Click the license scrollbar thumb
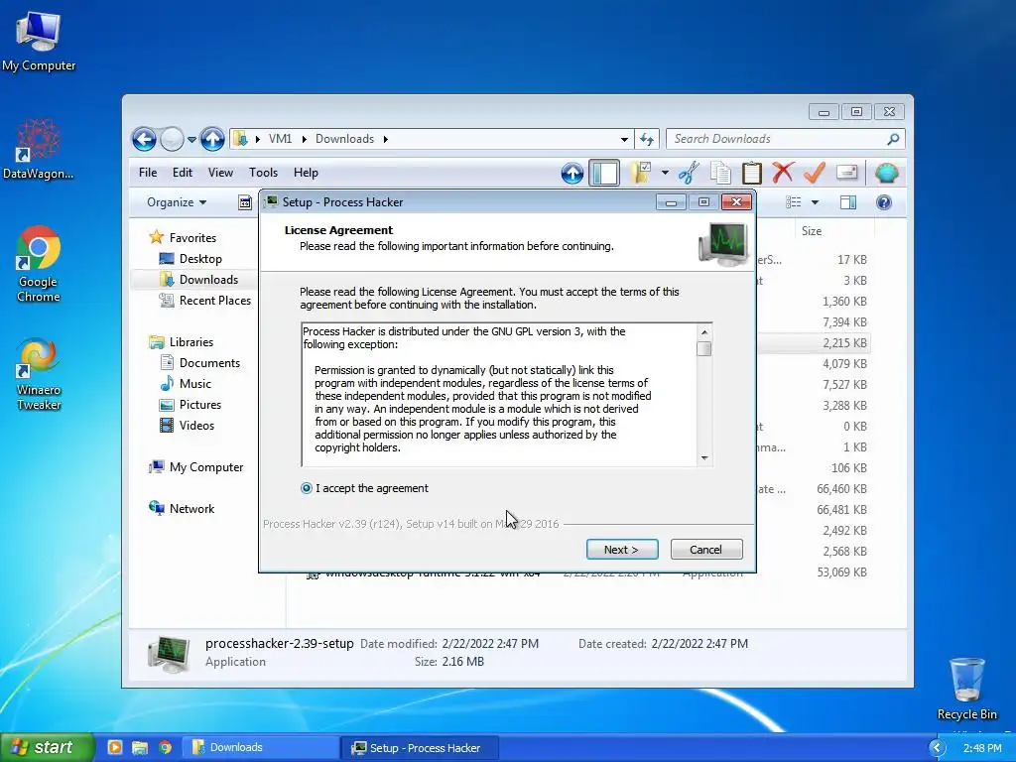Viewport: 1016px width, 762px height. click(x=704, y=348)
